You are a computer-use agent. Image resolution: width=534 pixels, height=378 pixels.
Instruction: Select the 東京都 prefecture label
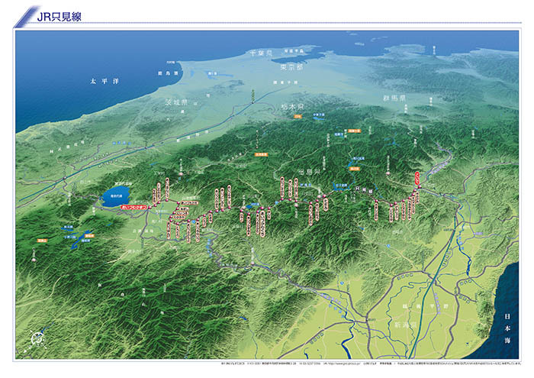[290, 67]
